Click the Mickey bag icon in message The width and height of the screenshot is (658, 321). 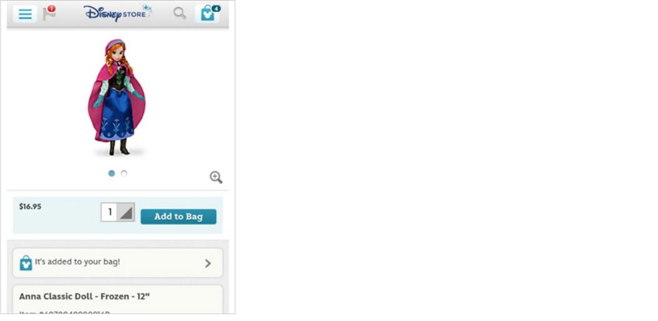pyautogui.click(x=26, y=263)
